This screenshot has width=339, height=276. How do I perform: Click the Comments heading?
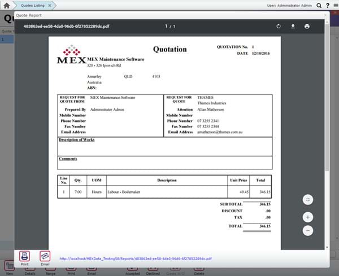(68, 159)
